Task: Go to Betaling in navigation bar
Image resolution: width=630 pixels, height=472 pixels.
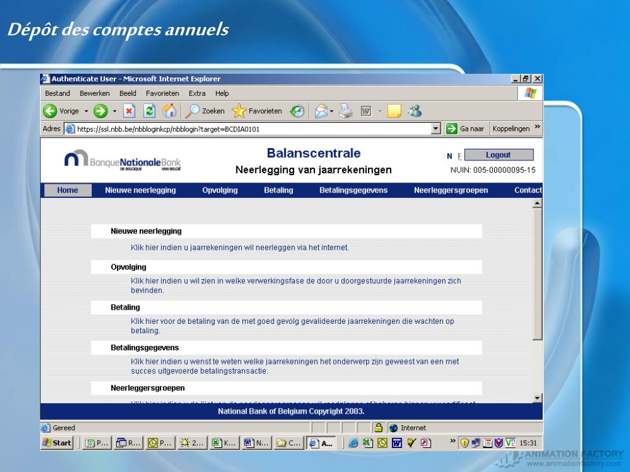Action: [x=279, y=191]
